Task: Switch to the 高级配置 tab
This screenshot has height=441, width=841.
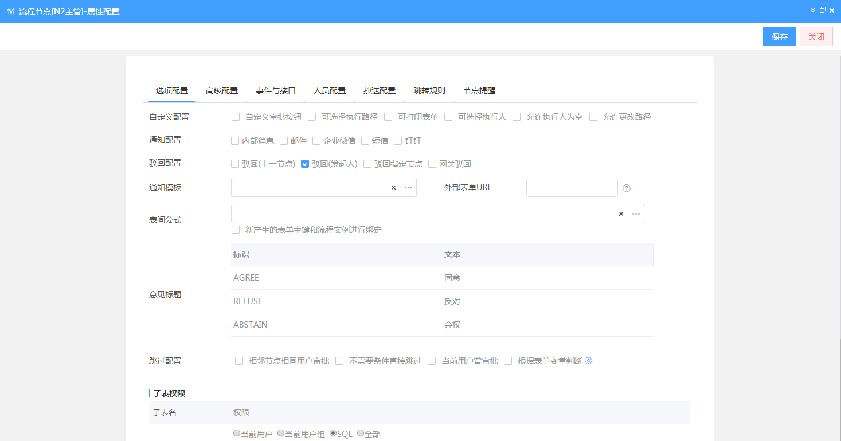Action: point(222,90)
